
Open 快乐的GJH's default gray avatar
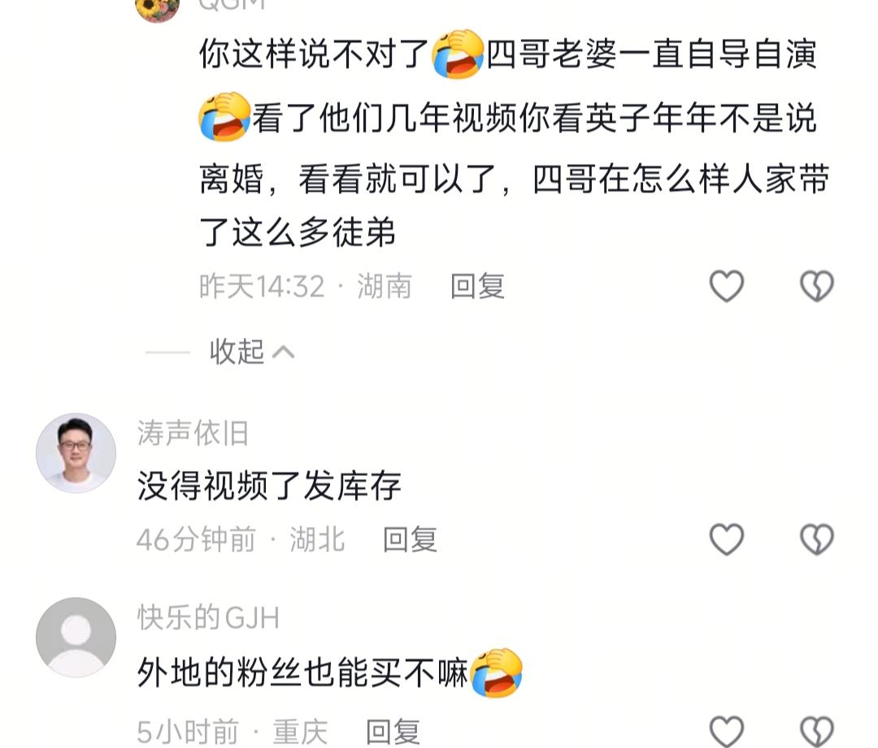76,638
